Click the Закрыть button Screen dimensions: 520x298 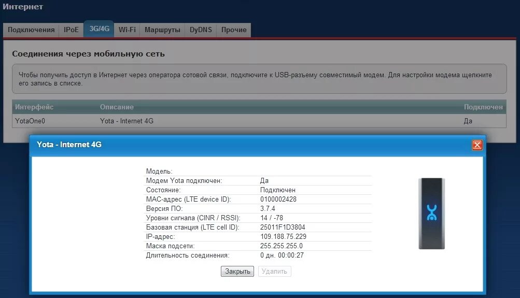pos(237,271)
